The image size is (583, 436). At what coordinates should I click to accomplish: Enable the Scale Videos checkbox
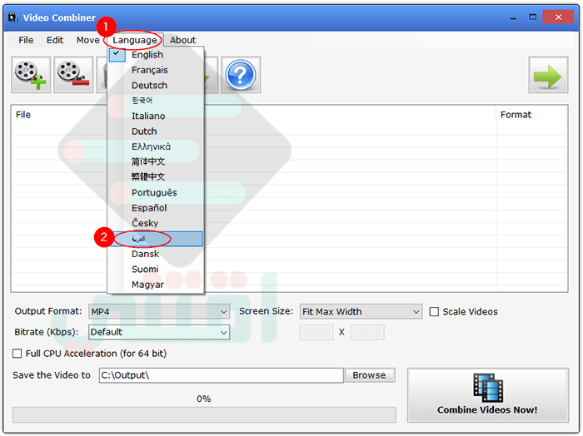click(x=434, y=311)
